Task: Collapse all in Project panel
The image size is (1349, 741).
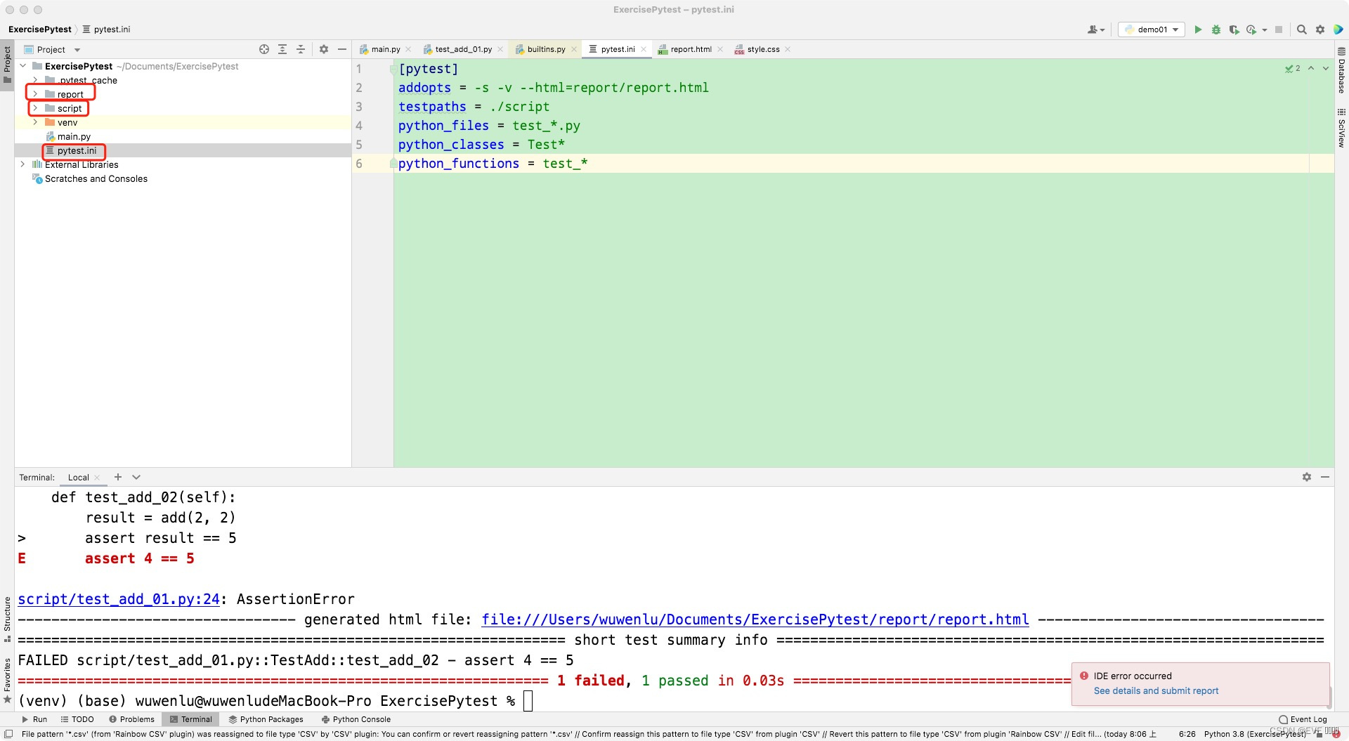Action: pyautogui.click(x=301, y=49)
